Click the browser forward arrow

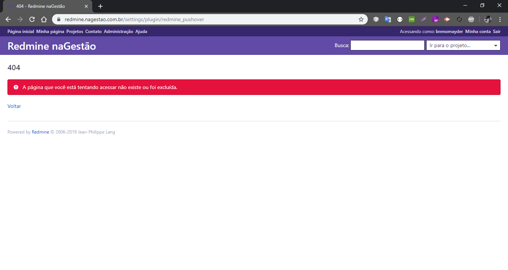(20, 19)
